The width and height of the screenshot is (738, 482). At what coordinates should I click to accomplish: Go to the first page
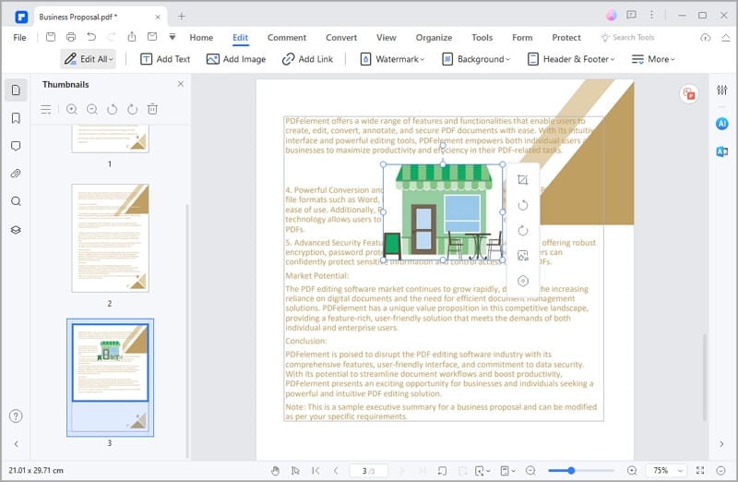tap(315, 470)
